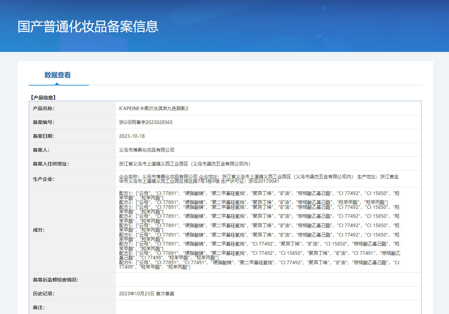Select the 成分 row label
449x314 pixels.
(x=39, y=230)
